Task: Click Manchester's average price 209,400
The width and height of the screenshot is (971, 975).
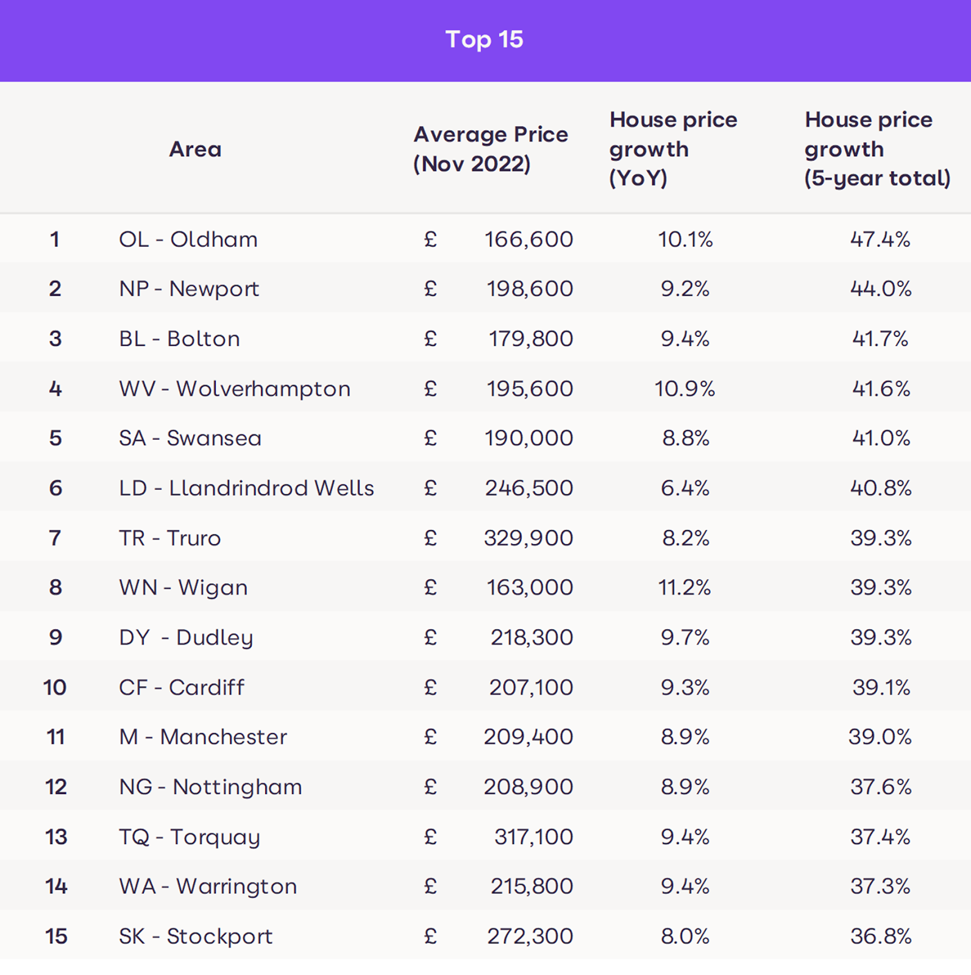Action: point(528,737)
